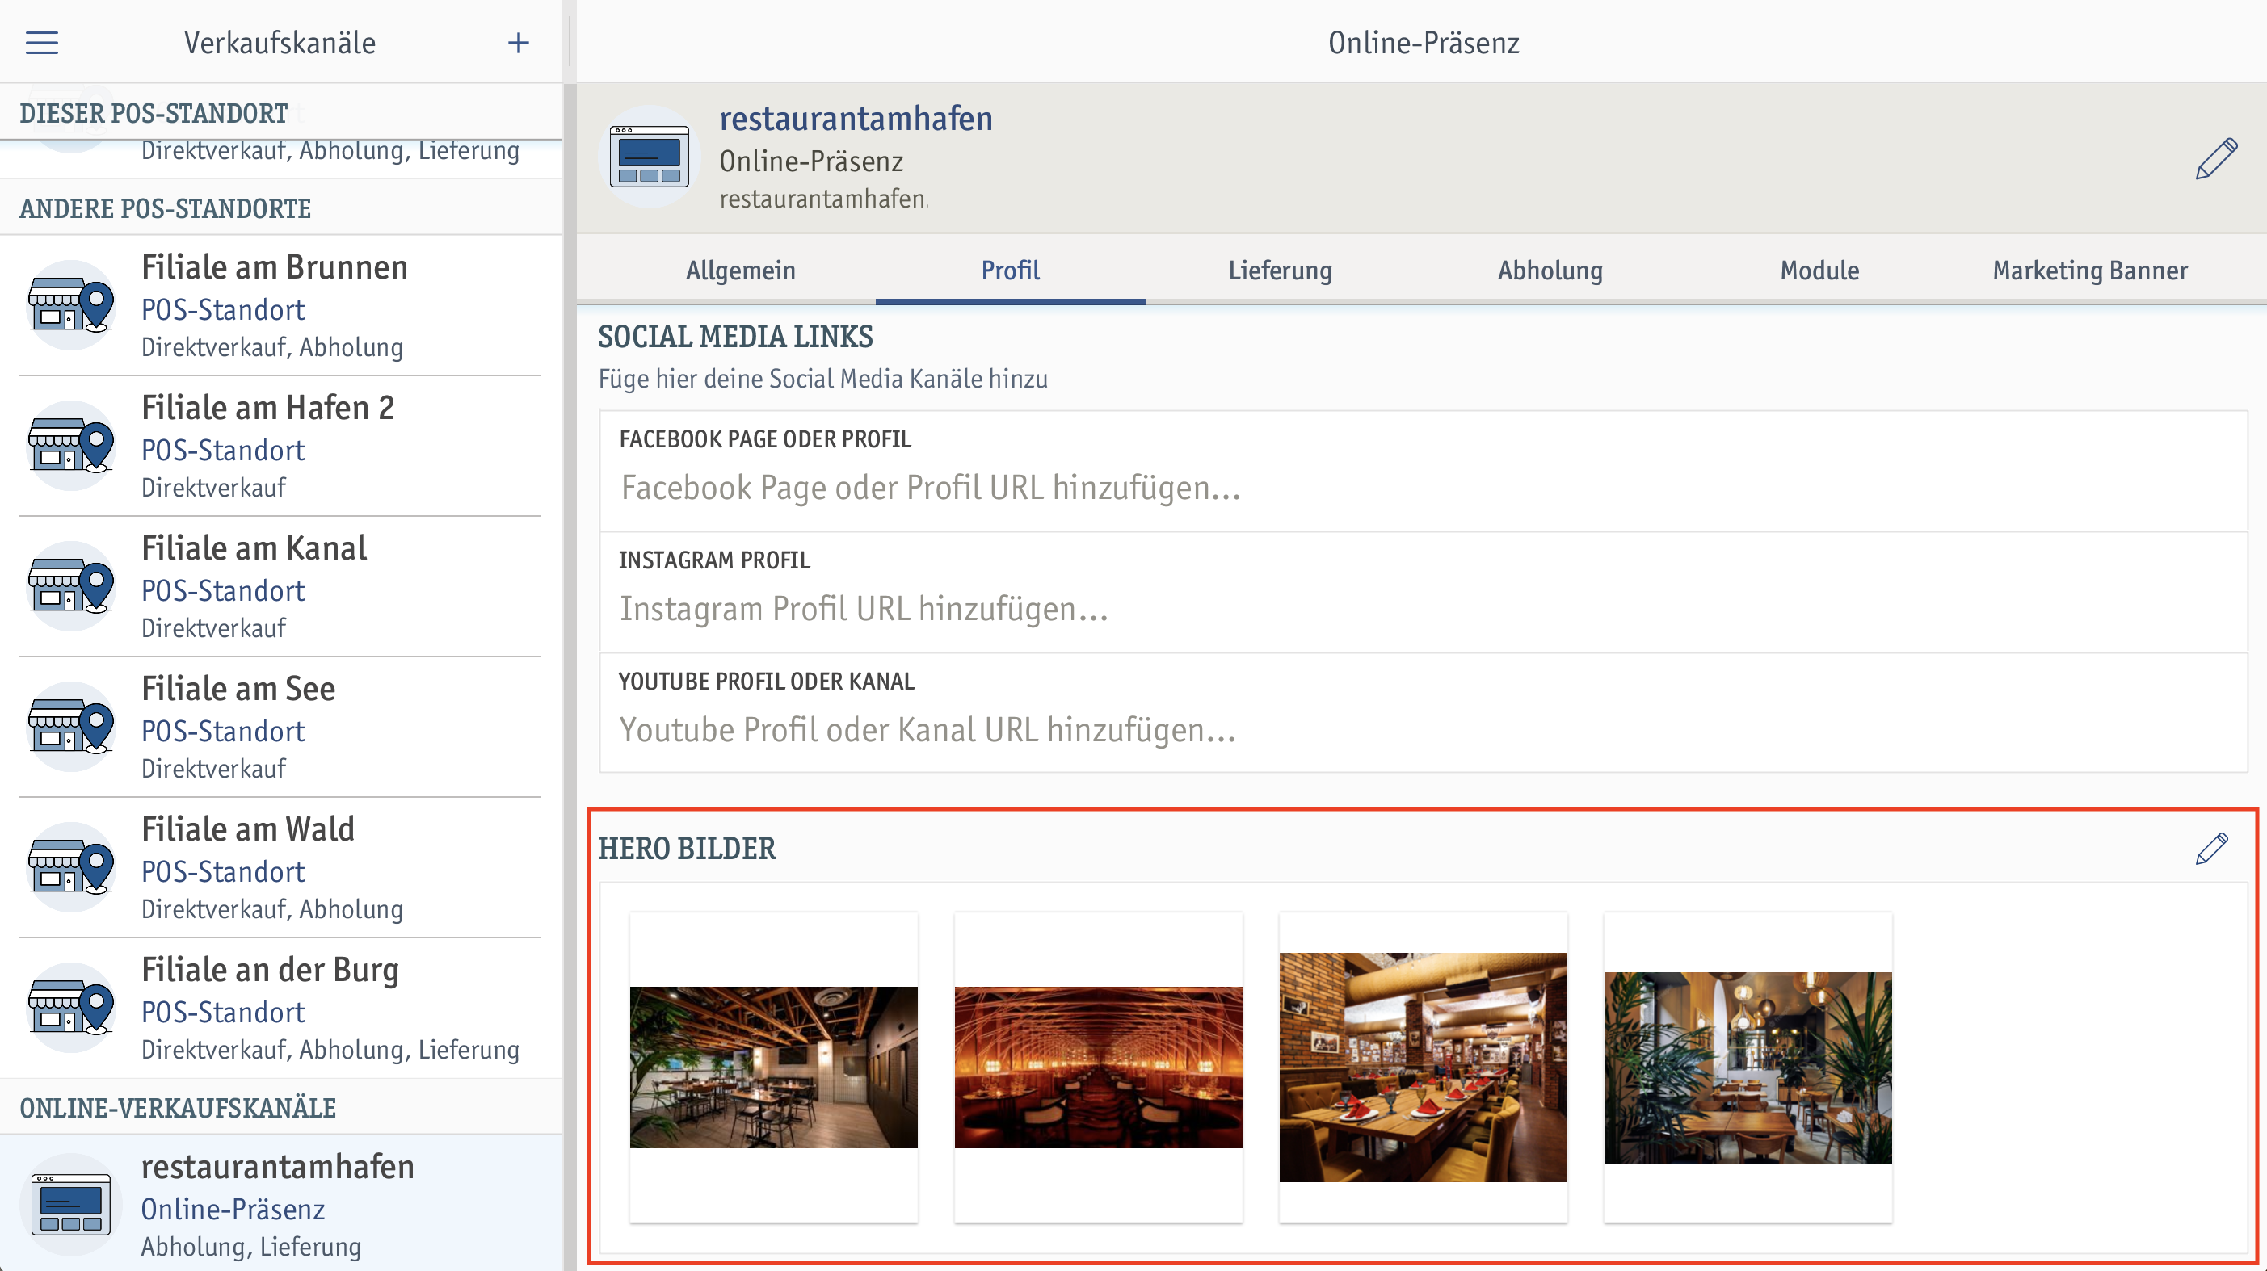The height and width of the screenshot is (1271, 2267).
Task: Click the Verkaufskanäle panel title
Action: pos(280,42)
